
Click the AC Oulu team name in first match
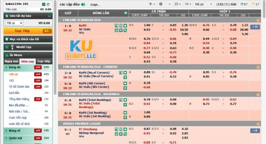pos(84,29)
